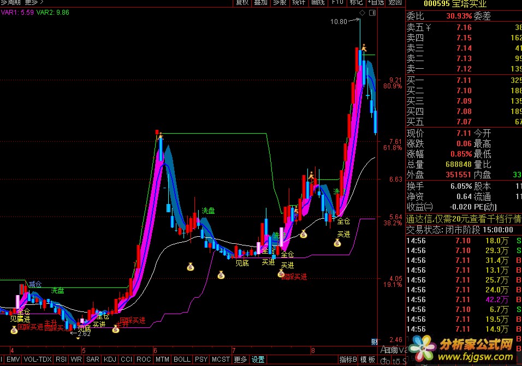Switch to the ROC indicator tab
Screen dimensions: 522x366
pyautogui.click(x=144, y=359)
